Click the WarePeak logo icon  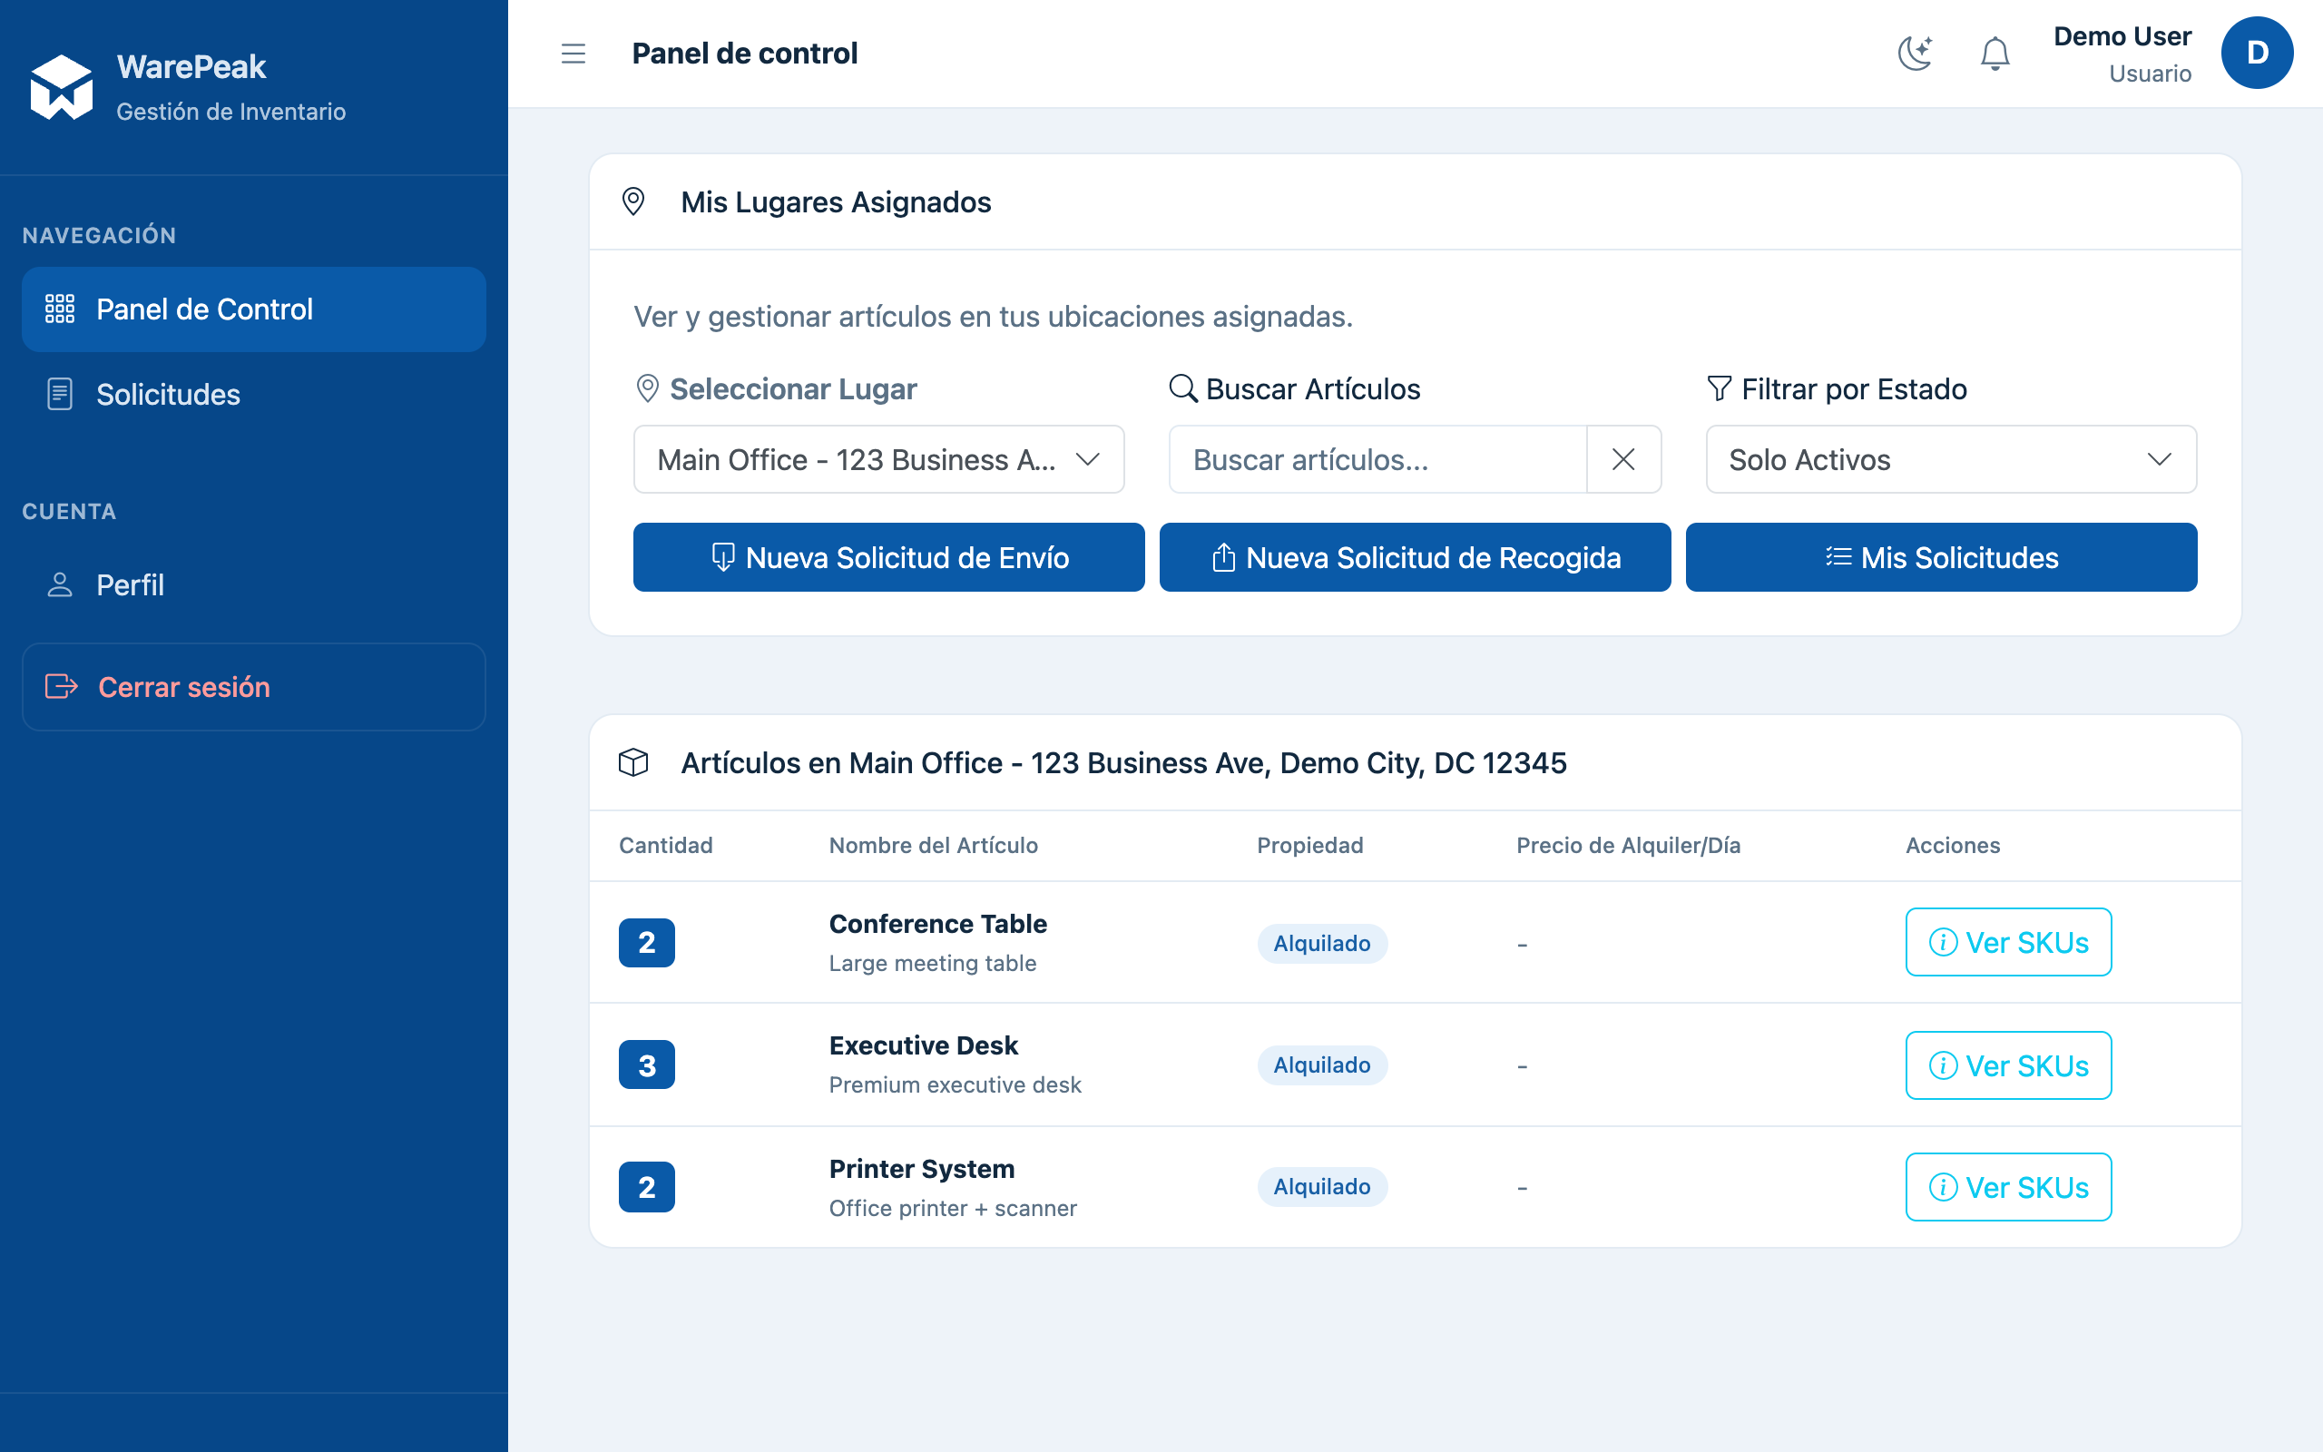point(62,87)
